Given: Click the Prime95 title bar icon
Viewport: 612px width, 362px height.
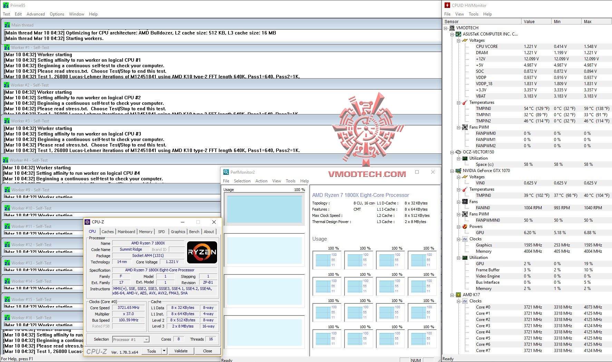Looking at the screenshot, I should 6,5.
